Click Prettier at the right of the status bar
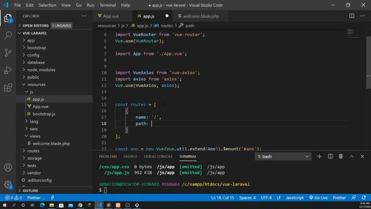 (339, 197)
